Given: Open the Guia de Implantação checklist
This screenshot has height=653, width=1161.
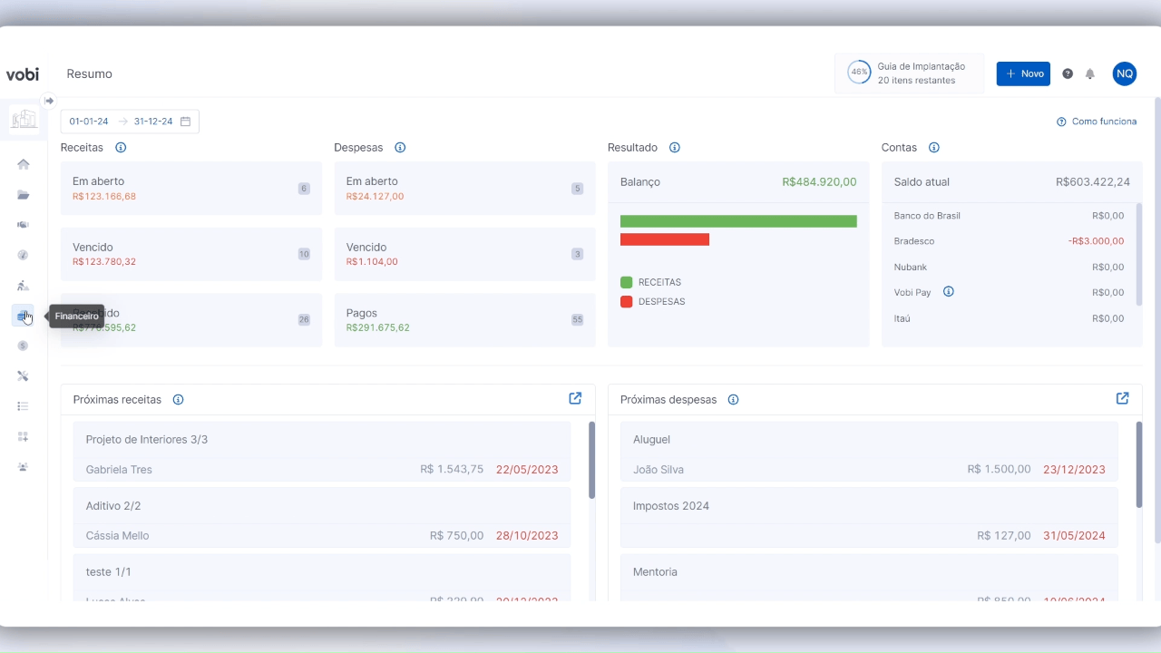Looking at the screenshot, I should click(x=910, y=73).
